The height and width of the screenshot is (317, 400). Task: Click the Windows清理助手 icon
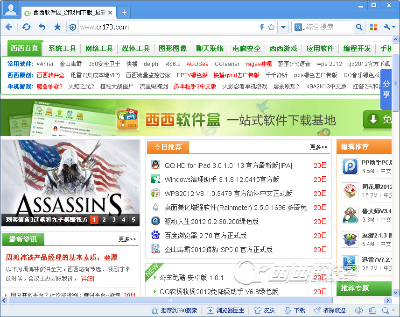coord(155,179)
